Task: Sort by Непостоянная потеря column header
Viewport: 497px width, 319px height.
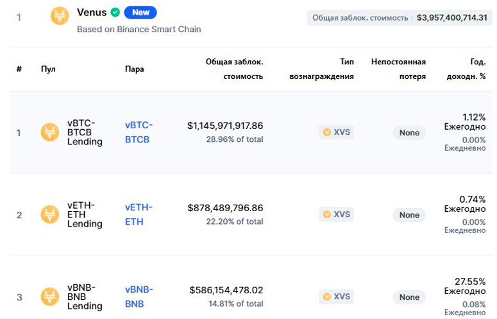Action: coord(398,69)
